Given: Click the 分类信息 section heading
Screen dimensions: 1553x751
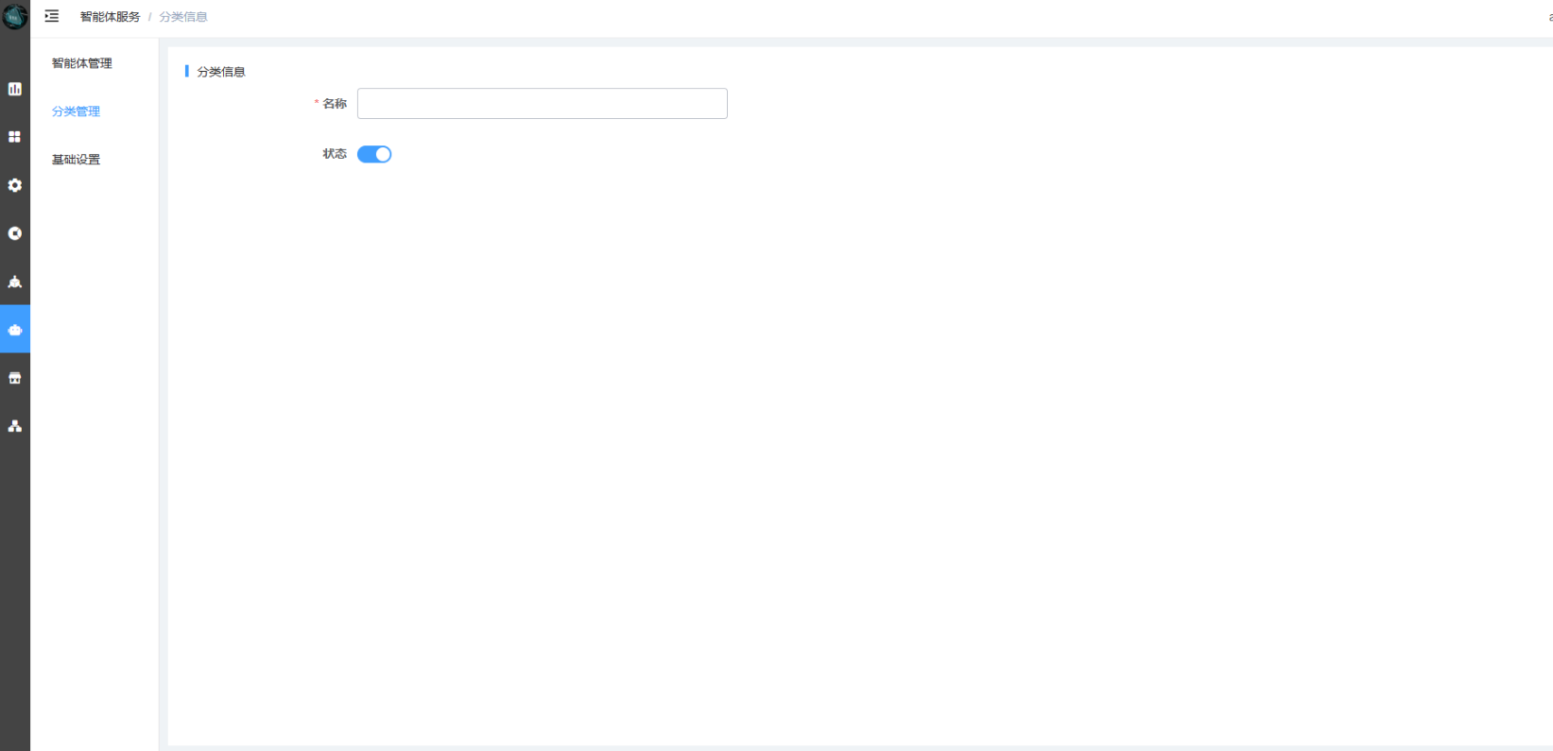Looking at the screenshot, I should 221,72.
